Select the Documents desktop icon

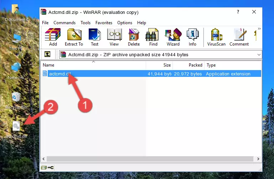coord(16,13)
